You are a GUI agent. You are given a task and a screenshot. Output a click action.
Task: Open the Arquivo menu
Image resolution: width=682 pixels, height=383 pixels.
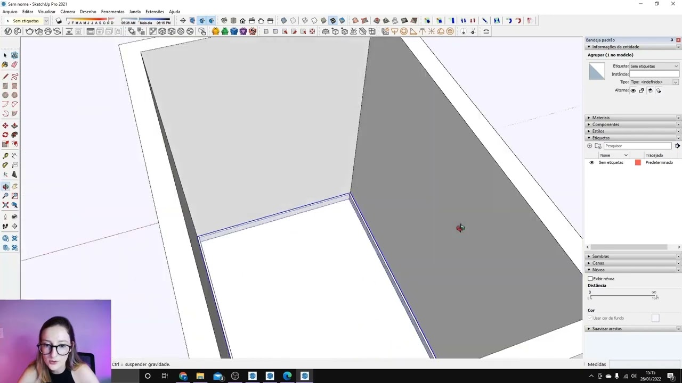pyautogui.click(x=10, y=12)
